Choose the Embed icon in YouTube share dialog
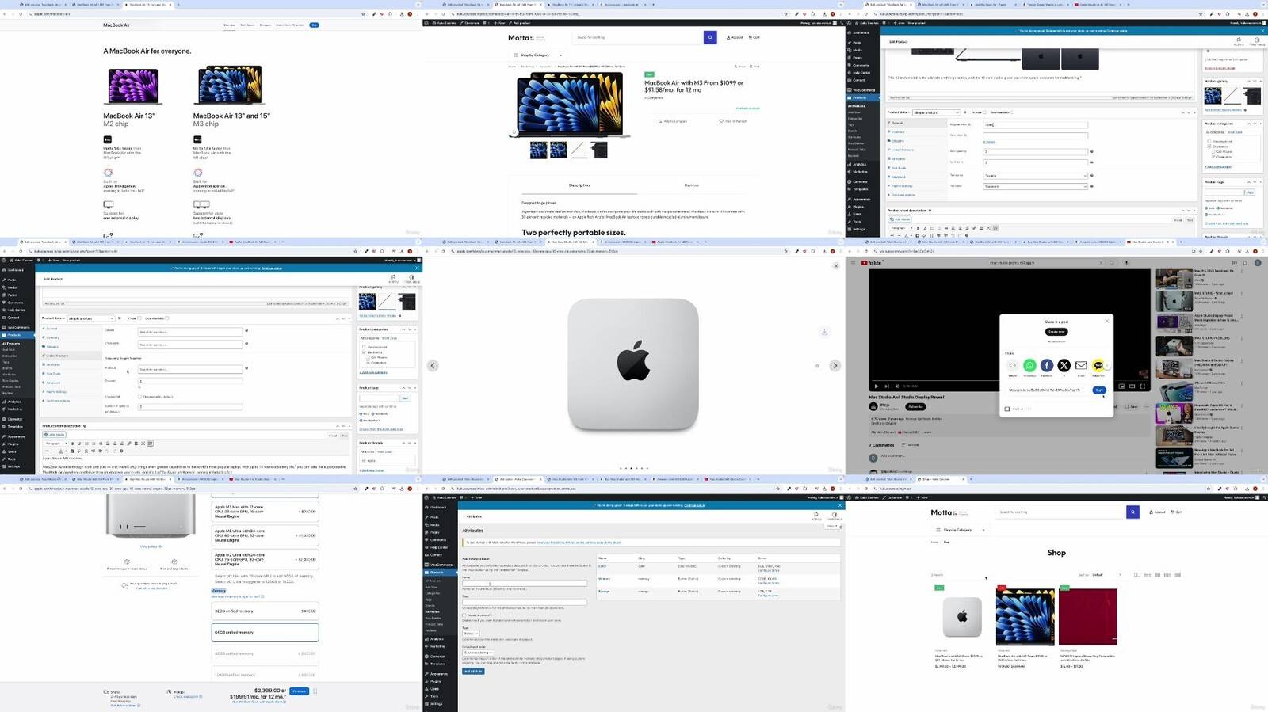Image resolution: width=1268 pixels, height=712 pixels. click(1012, 365)
